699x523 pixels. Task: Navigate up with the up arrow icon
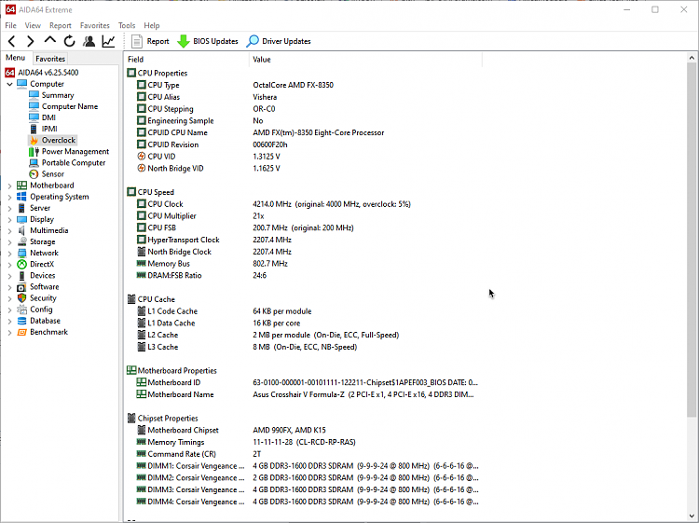click(50, 41)
